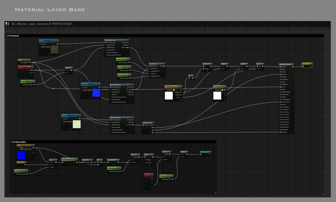This screenshot has width=336, height=202.
Task: Click the XYZ Texture output pin on WorldAlignedTexture
Action: pyautogui.click(x=128, y=48)
